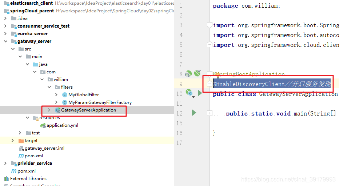Screen dimensions: 339x186
Task: Click the target folder icon
Action: tap(21, 141)
